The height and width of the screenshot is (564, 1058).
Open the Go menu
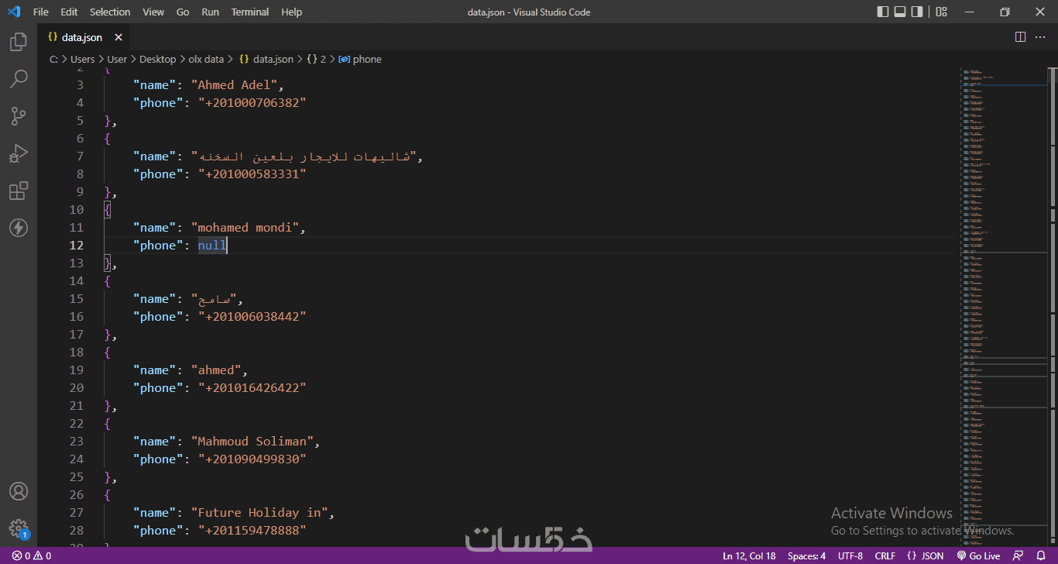[x=183, y=12]
